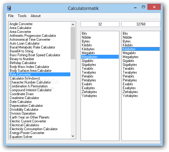Screen dimensions: 169x152
Task: Select Gigabytes in the source unit list
Action: [x=100, y=65]
